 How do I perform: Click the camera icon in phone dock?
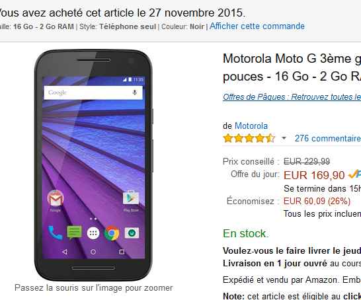coord(132,233)
